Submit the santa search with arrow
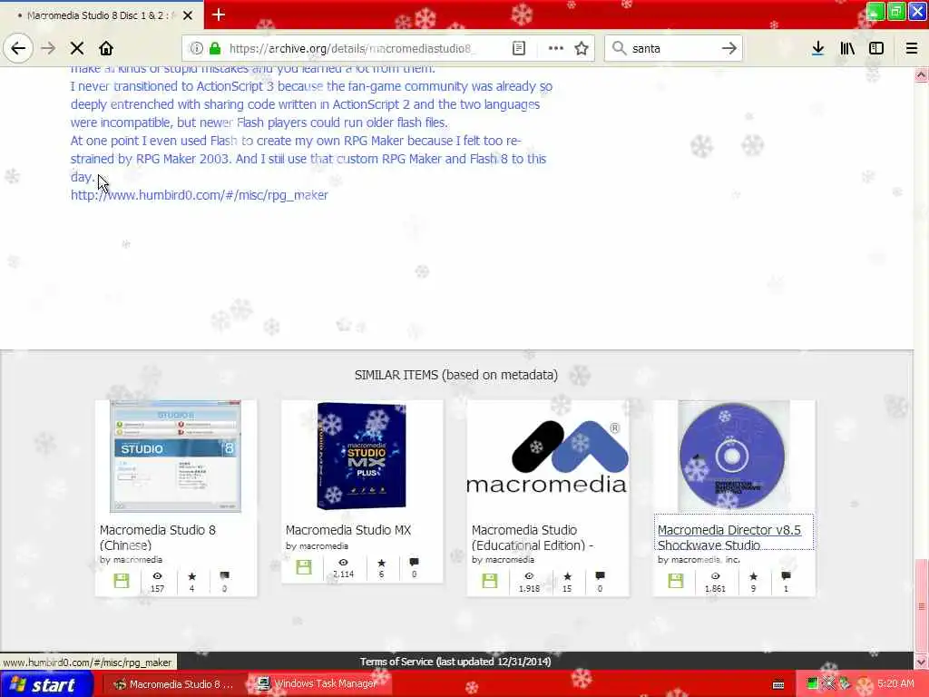 coord(729,49)
